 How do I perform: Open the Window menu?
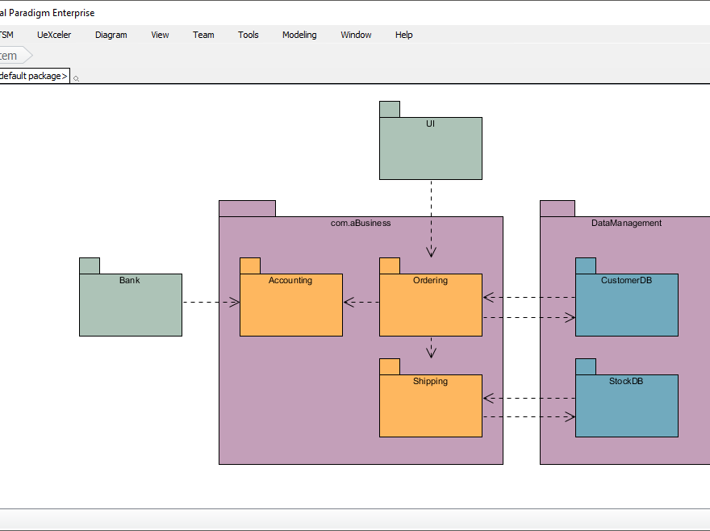pyautogui.click(x=355, y=35)
